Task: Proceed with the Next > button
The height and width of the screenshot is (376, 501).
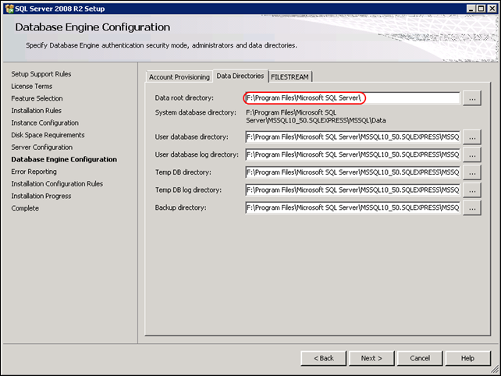Action: [x=371, y=358]
